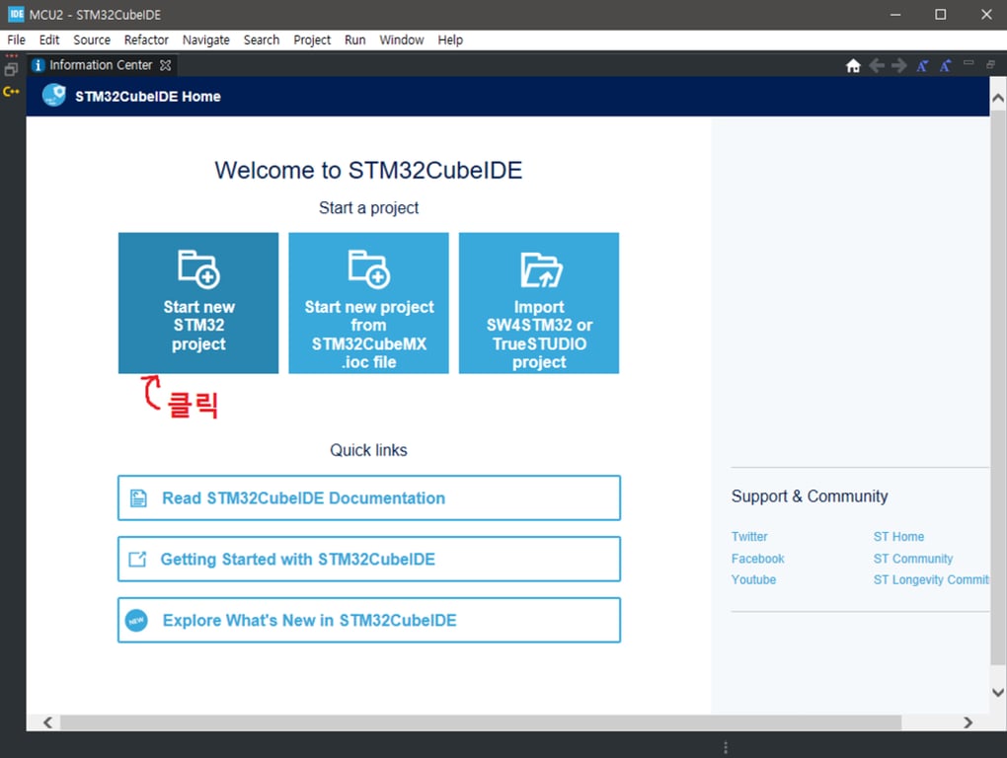Click Start new STM32 project tile
The image size is (1007, 758).
point(198,303)
